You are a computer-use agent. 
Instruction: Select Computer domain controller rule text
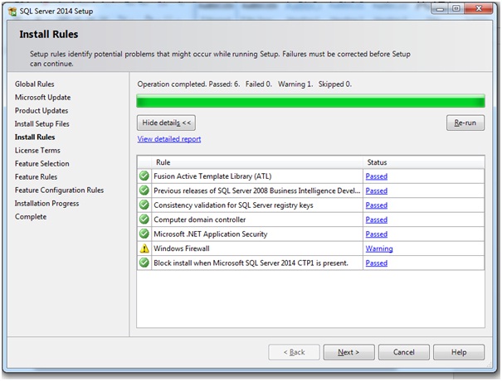tap(200, 219)
